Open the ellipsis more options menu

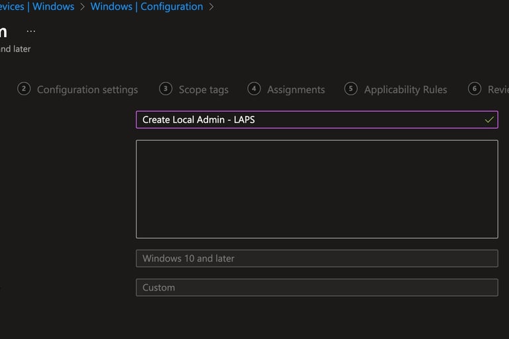[x=31, y=31]
